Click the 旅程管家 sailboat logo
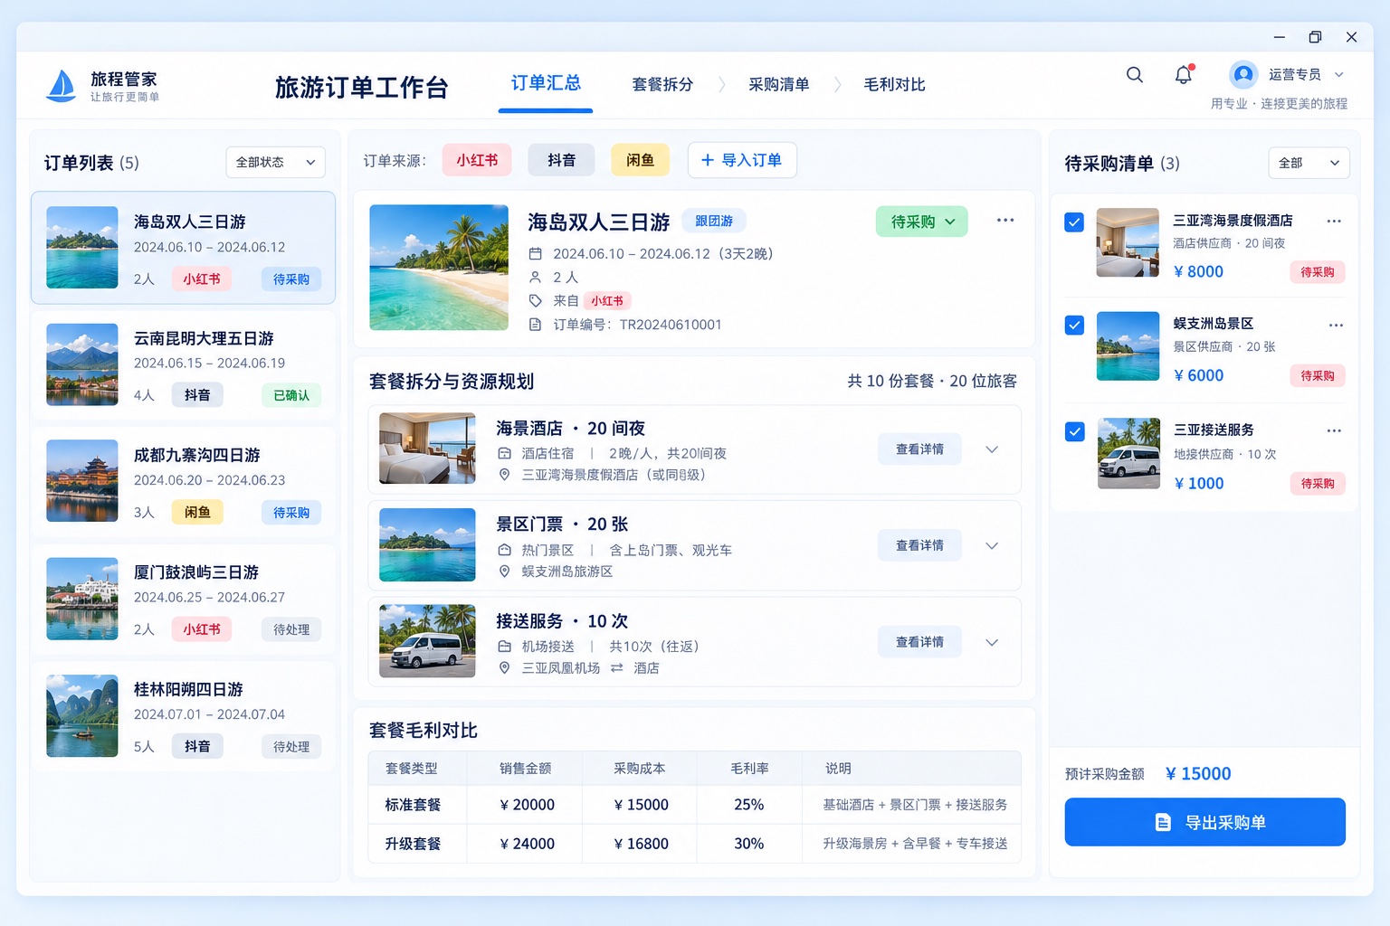The width and height of the screenshot is (1390, 926). pos(61,86)
